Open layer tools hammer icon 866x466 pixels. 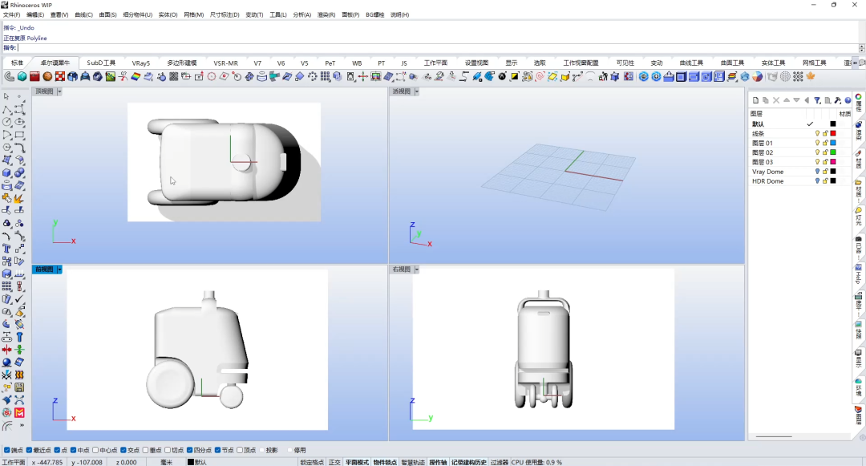[838, 100]
